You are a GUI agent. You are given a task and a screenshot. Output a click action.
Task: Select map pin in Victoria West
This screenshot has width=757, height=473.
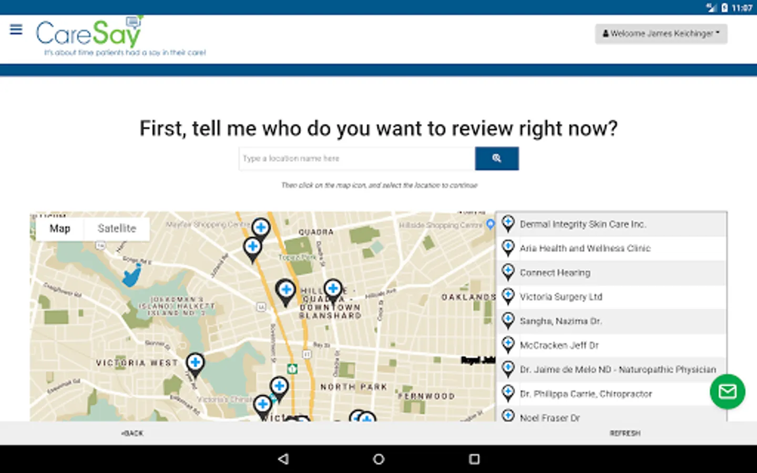pos(195,364)
